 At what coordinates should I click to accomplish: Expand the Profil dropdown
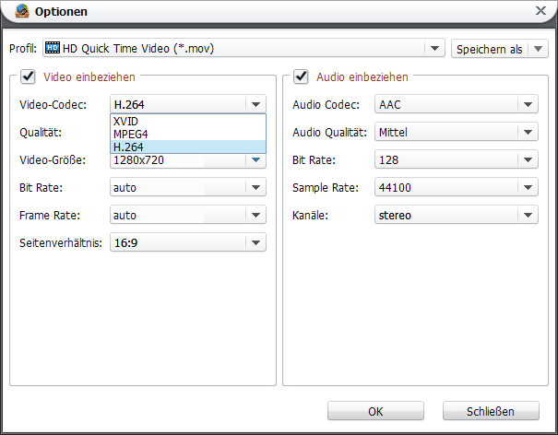[434, 48]
